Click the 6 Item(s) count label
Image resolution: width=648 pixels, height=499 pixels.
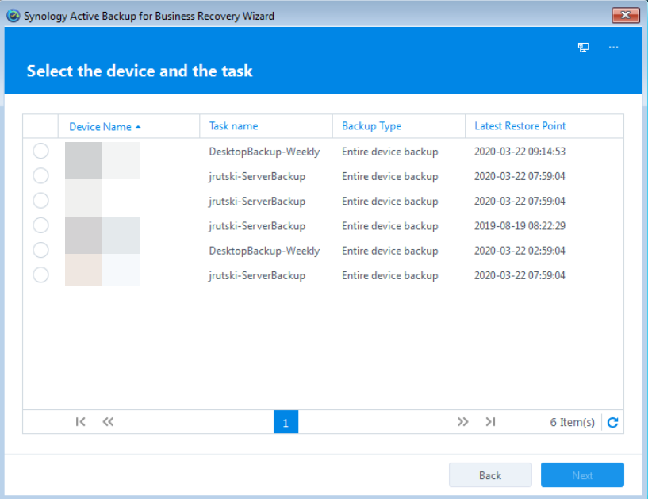coord(573,422)
